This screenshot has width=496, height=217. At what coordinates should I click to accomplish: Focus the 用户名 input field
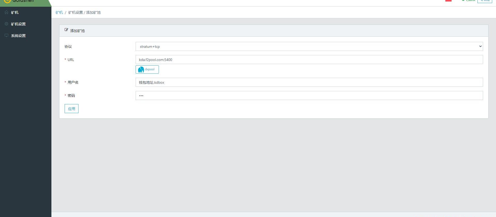[x=309, y=82]
